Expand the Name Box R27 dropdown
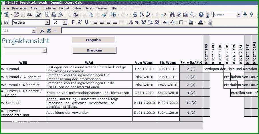 pos(34,30)
